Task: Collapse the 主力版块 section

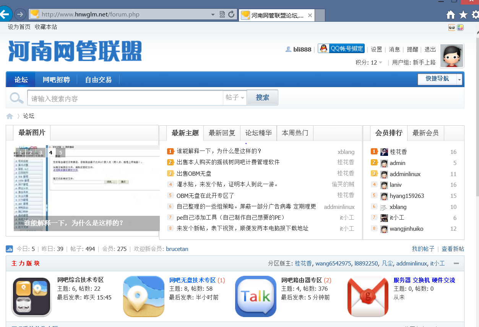Action: click(456, 263)
